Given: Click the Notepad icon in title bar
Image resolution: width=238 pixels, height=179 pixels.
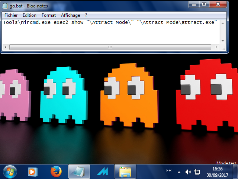Looking at the screenshot, I should pyautogui.click(x=5, y=6).
